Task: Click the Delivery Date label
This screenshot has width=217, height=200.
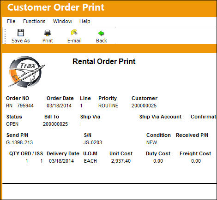Action: coord(63,153)
